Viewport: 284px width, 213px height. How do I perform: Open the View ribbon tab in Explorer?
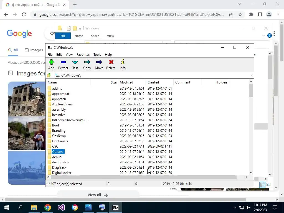[x=110, y=36]
